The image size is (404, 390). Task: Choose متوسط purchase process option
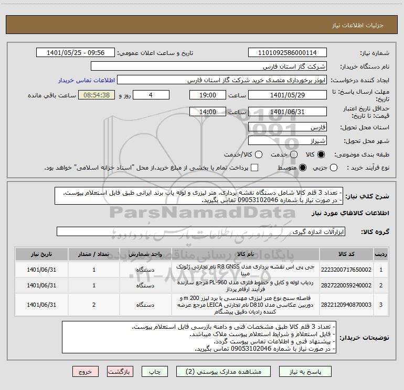303,168
